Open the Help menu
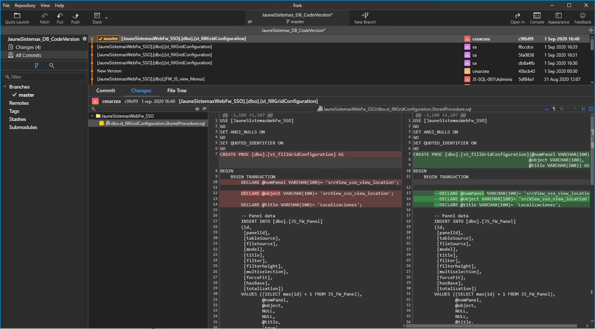Image resolution: width=595 pixels, height=329 pixels. 60,5
